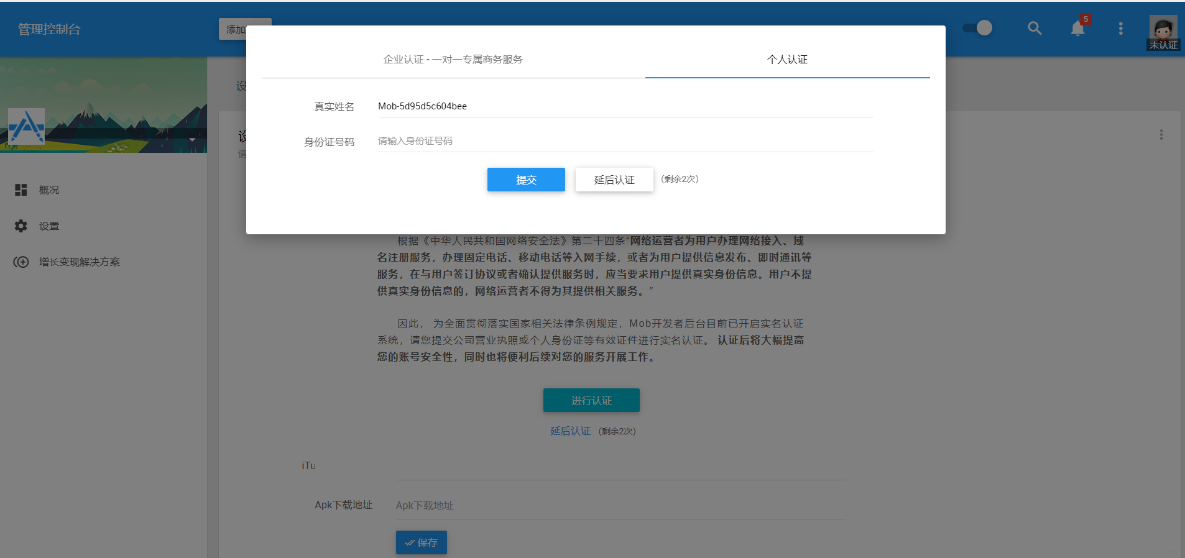Click the 延后认证 button in dialog
The image size is (1185, 558).
click(x=614, y=180)
